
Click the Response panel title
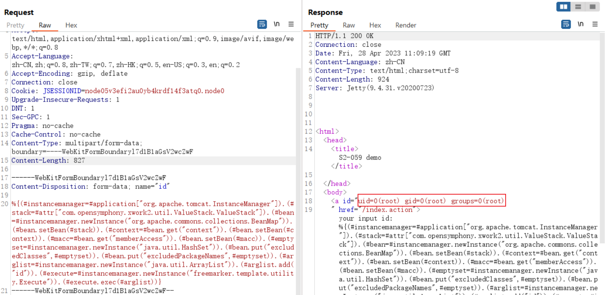pos(326,12)
